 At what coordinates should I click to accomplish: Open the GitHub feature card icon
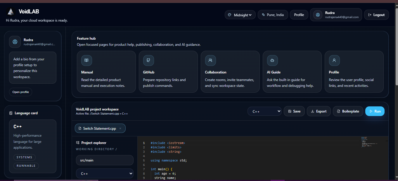click(148, 60)
